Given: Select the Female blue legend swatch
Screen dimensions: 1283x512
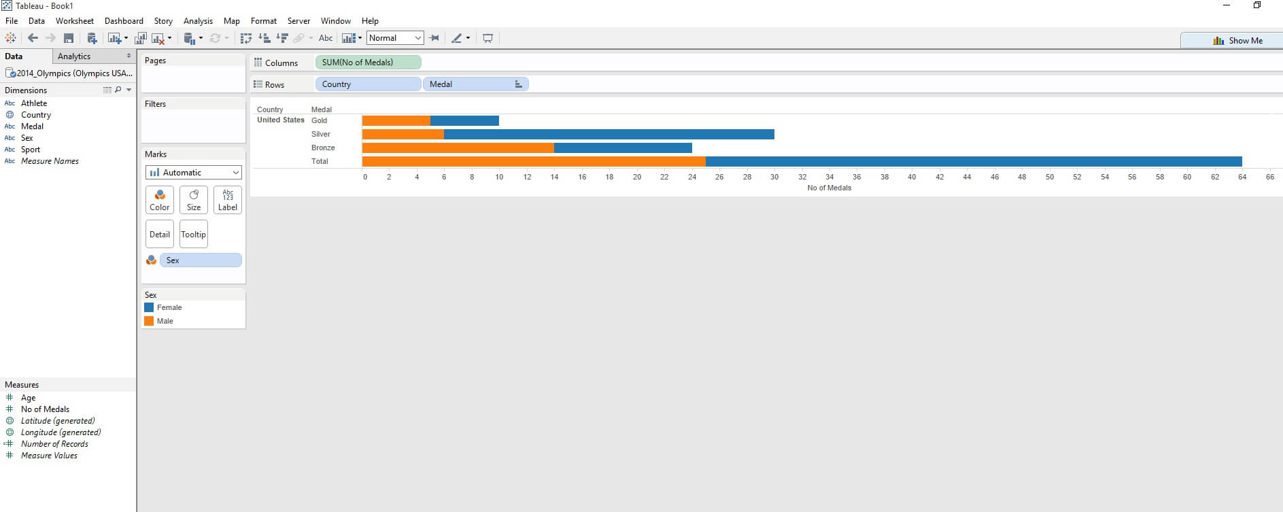Looking at the screenshot, I should [149, 307].
